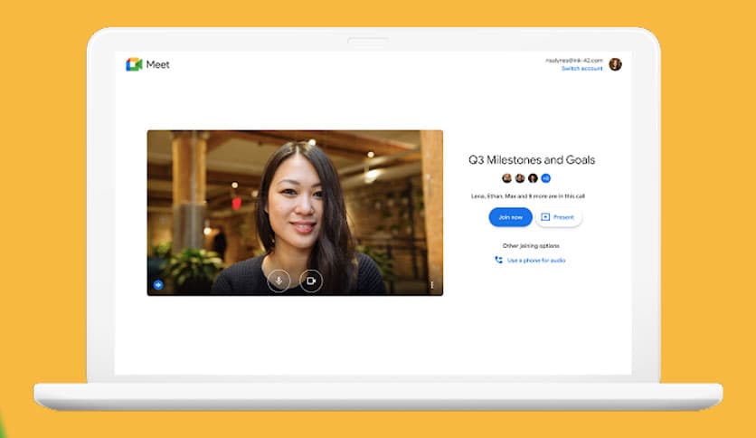Open the account profile avatar
Image resolution: width=756 pixels, height=438 pixels.
point(615,64)
